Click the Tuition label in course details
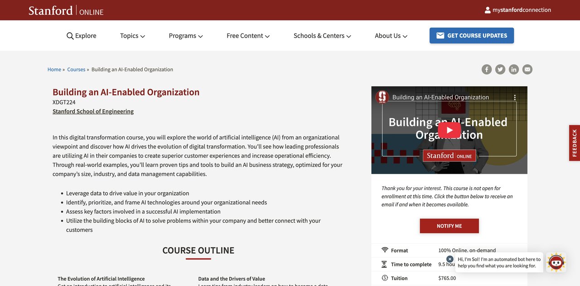Screen dimensions: 580x286 click(399, 278)
